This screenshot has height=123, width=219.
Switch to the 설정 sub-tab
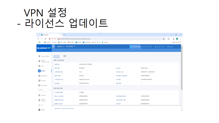click(65, 56)
